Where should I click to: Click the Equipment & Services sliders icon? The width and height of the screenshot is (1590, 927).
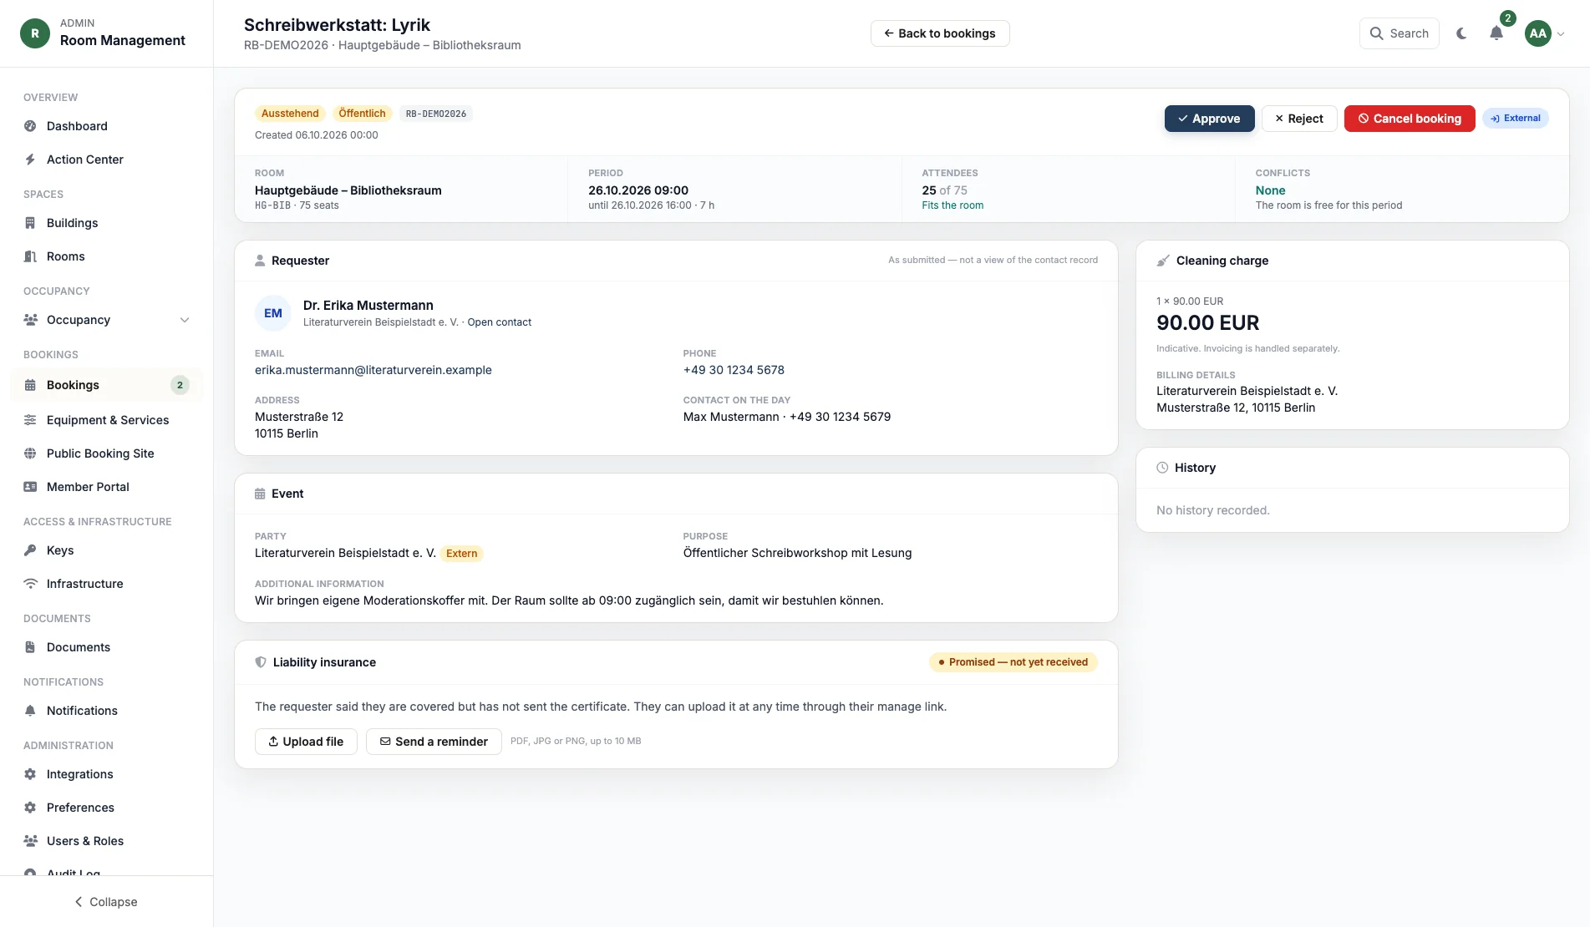[30, 420]
